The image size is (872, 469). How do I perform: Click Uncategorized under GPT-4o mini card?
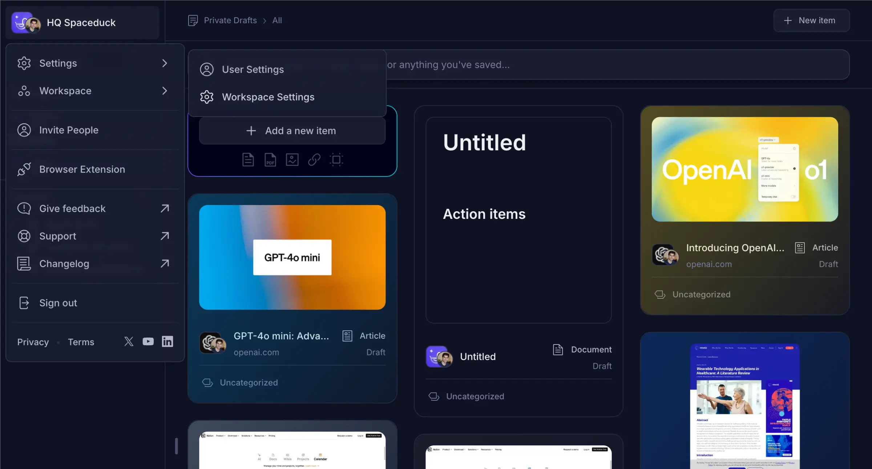249,383
